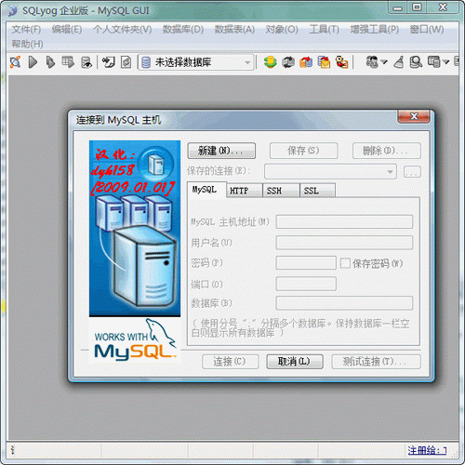Click the SQLyog dolphin icon in title bar
This screenshot has height=465, width=465.
13,11
